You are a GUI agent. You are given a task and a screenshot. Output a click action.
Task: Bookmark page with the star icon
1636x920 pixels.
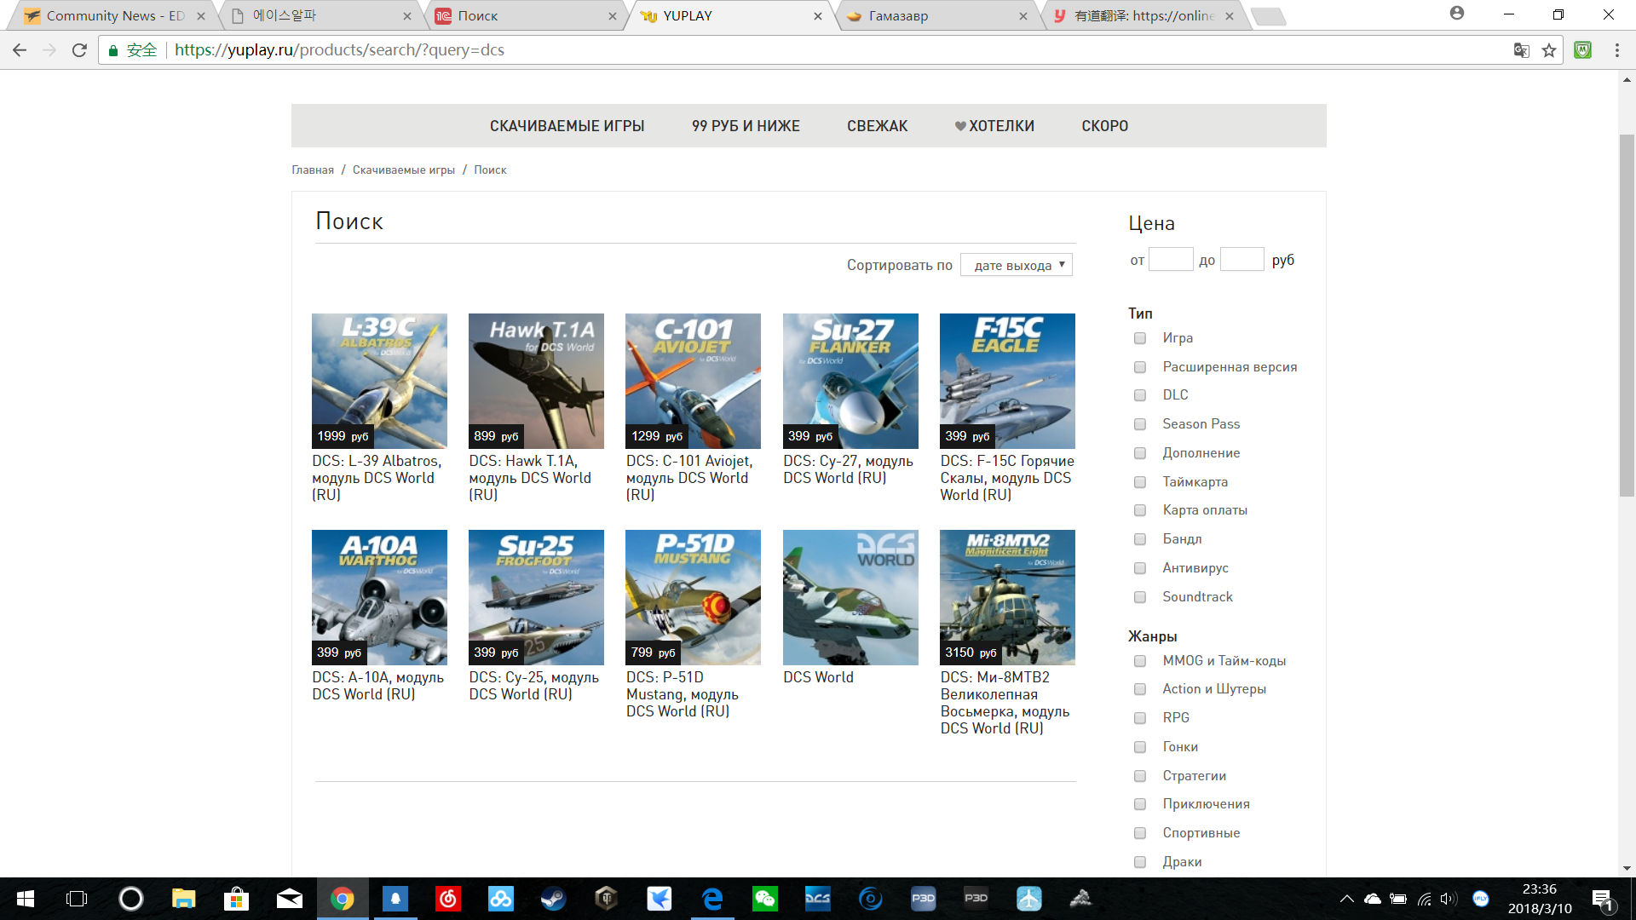tap(1549, 50)
